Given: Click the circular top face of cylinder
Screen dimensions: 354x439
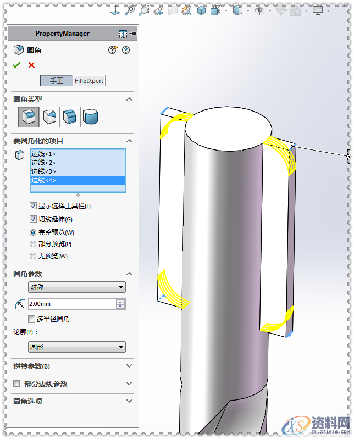Looking at the screenshot, I should coord(228,129).
